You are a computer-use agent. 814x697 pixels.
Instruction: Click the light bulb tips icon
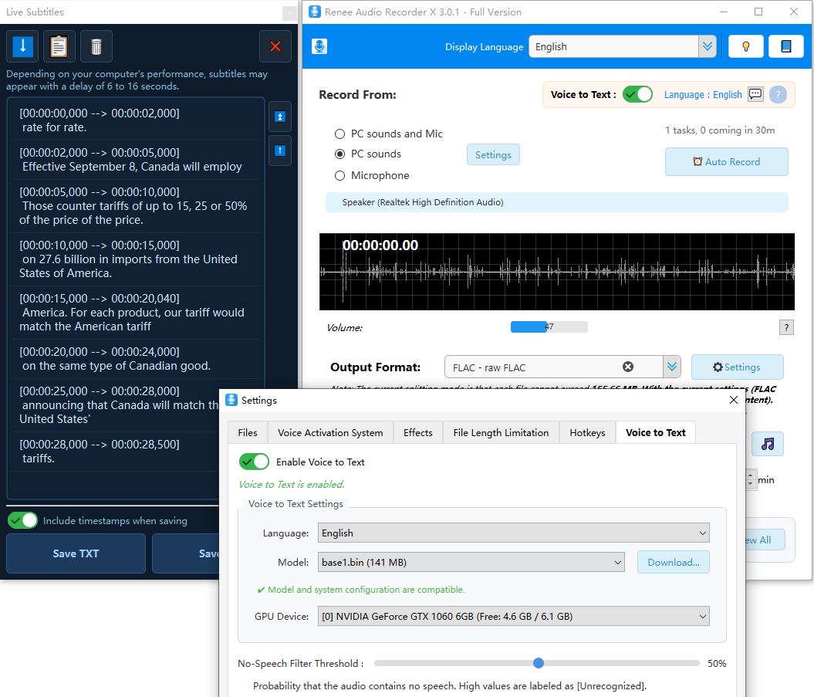coord(746,46)
